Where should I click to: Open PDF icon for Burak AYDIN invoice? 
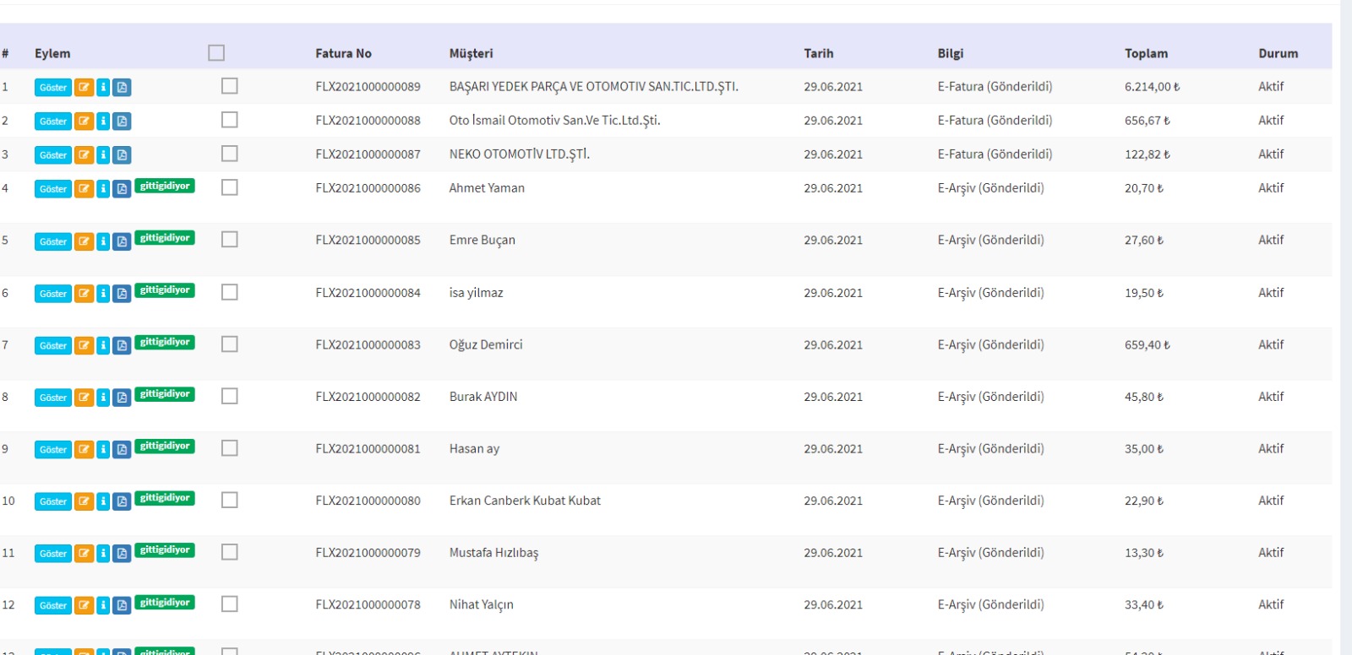[122, 398]
